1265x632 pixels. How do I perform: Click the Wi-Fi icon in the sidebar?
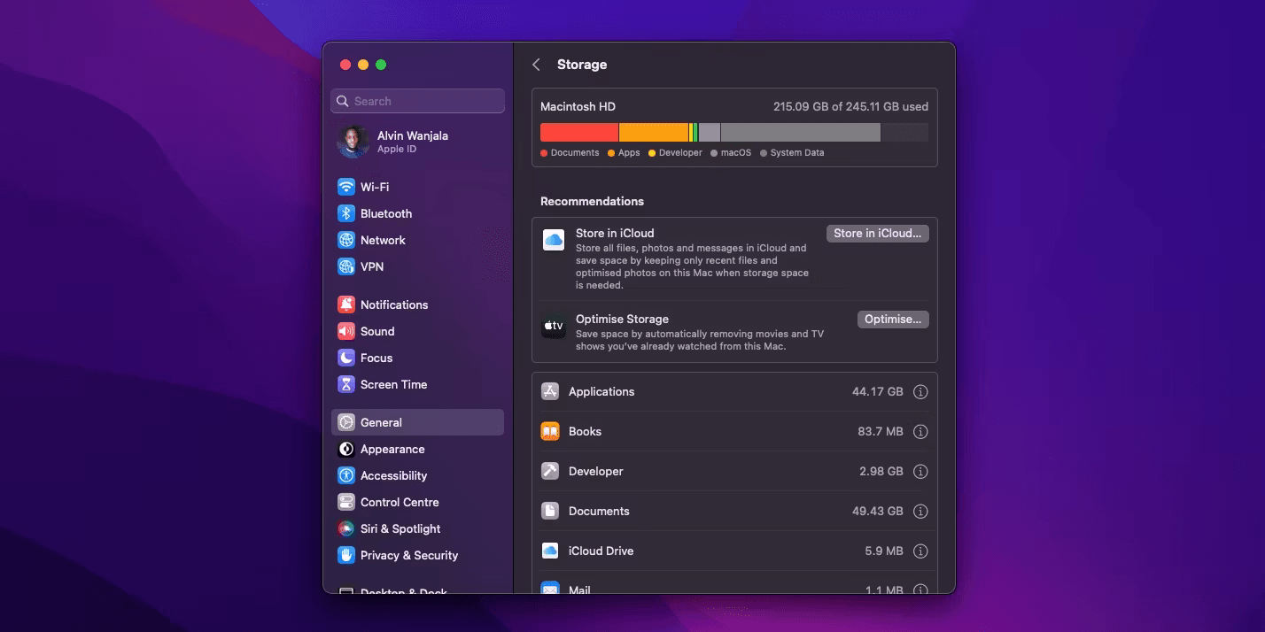tap(346, 187)
